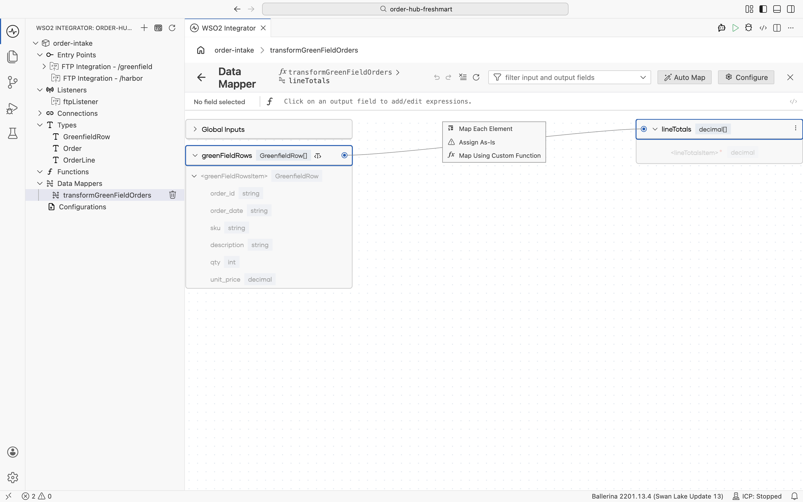The width and height of the screenshot is (803, 502).
Task: Click the add plus icon in sidebar header
Action: pyautogui.click(x=144, y=28)
